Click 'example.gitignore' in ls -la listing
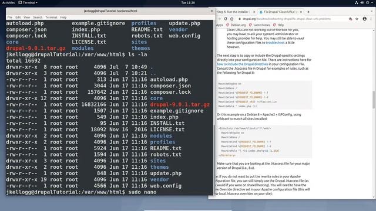The image size is (376, 211). [177, 111]
